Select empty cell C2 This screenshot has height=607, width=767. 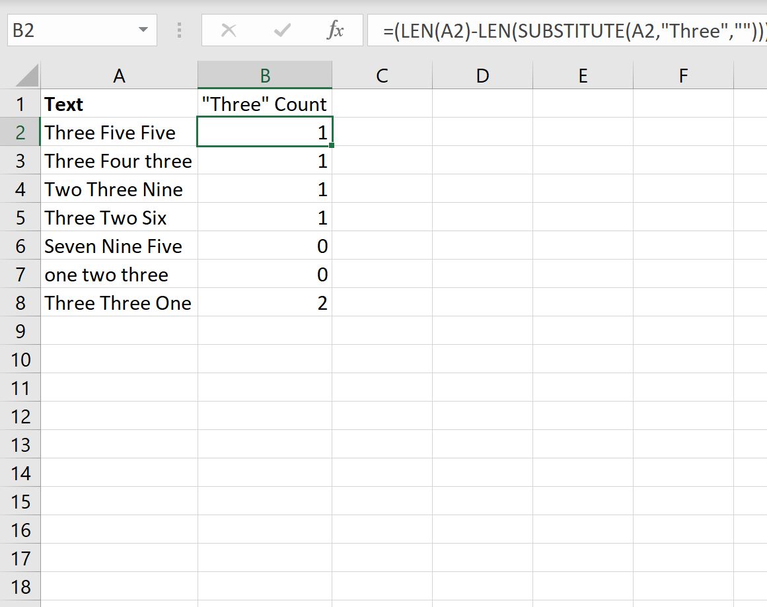[382, 132]
